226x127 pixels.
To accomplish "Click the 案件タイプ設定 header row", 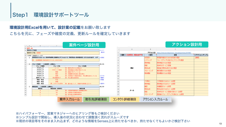I will click(x=63, y=50).
